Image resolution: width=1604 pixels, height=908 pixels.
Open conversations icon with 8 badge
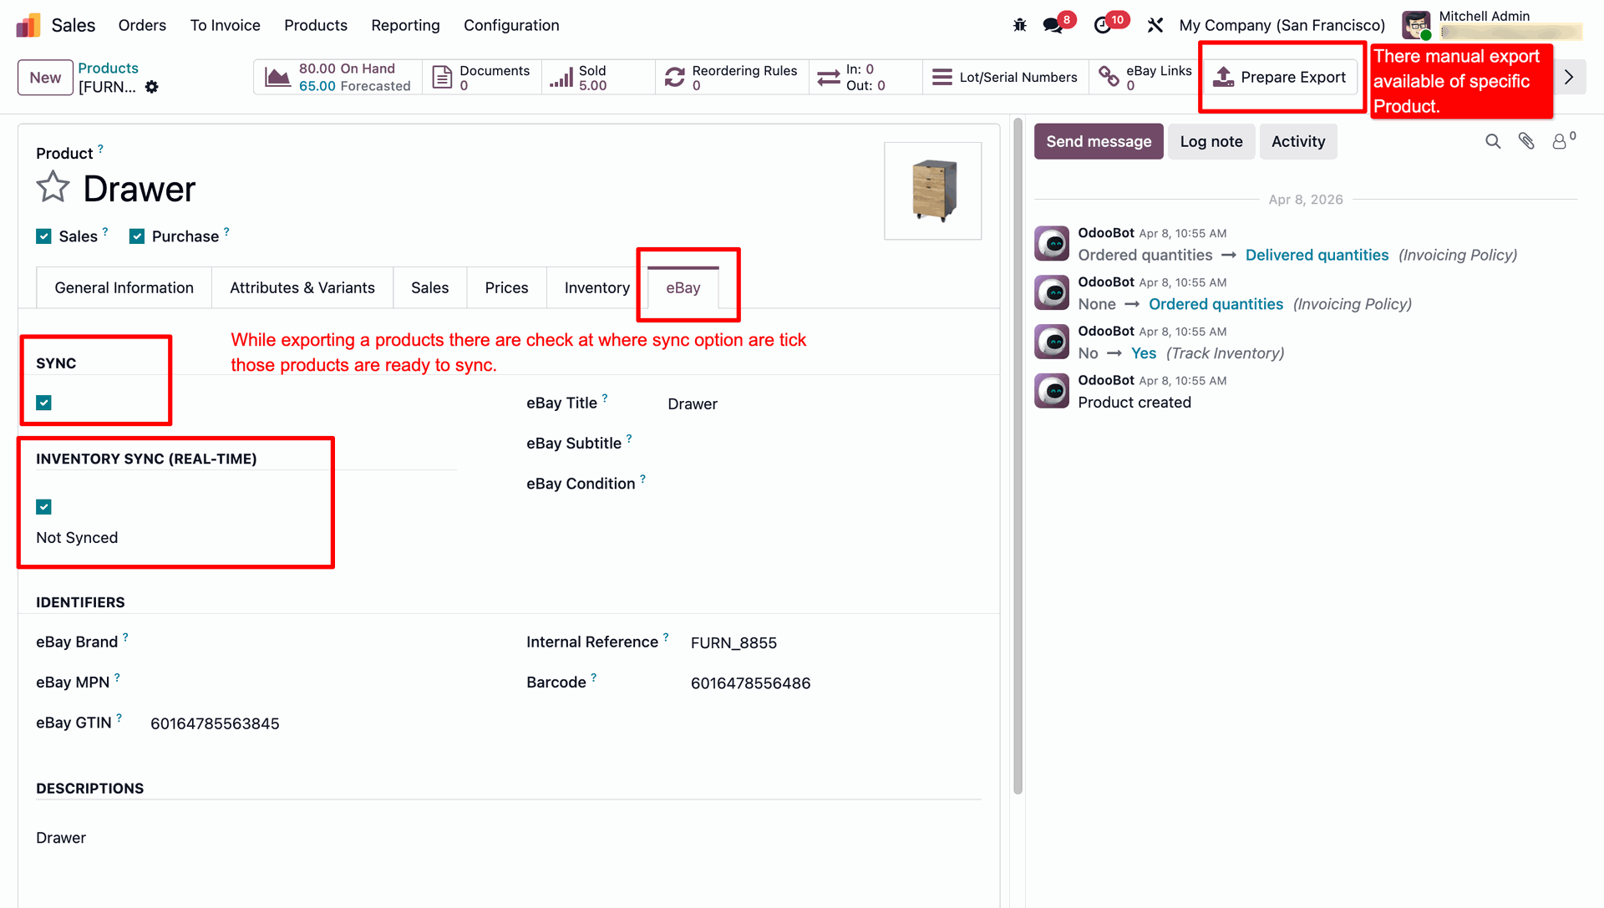point(1053,25)
